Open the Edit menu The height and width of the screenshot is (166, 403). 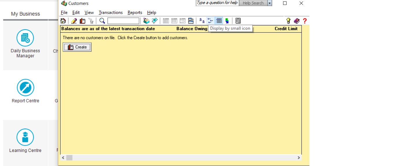point(76,12)
